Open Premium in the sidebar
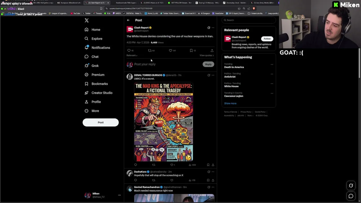Viewport: 361px width, 203px height. (x=94, y=75)
